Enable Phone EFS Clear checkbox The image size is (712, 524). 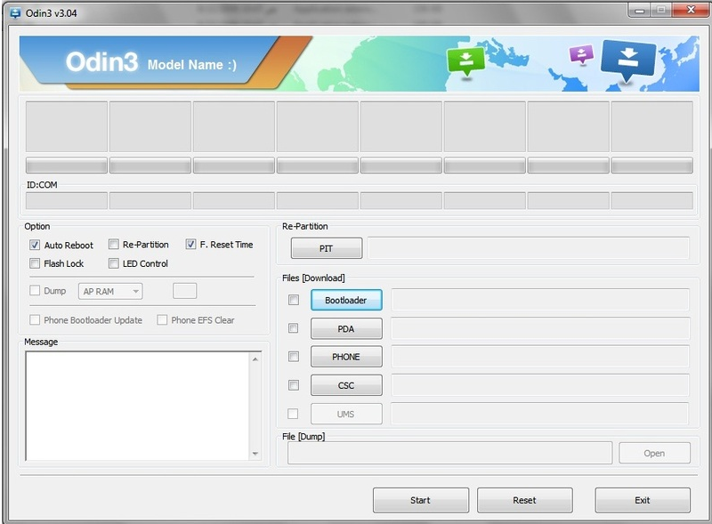tap(162, 320)
